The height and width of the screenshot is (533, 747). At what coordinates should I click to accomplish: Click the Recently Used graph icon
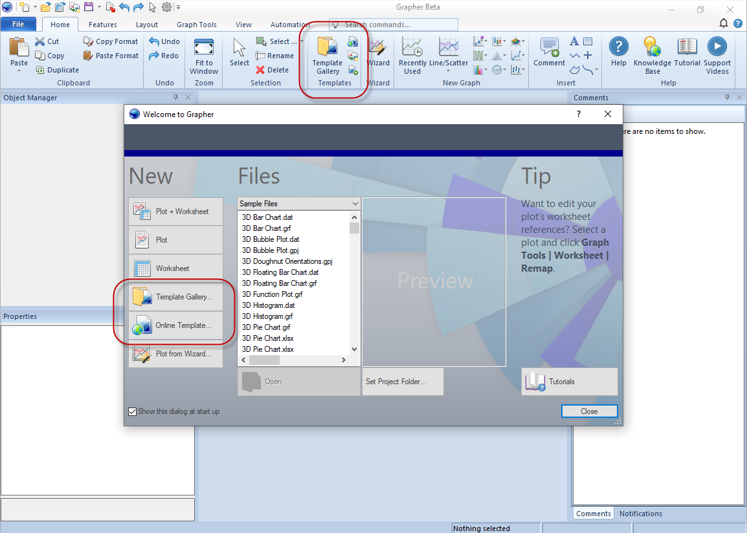pos(412,48)
